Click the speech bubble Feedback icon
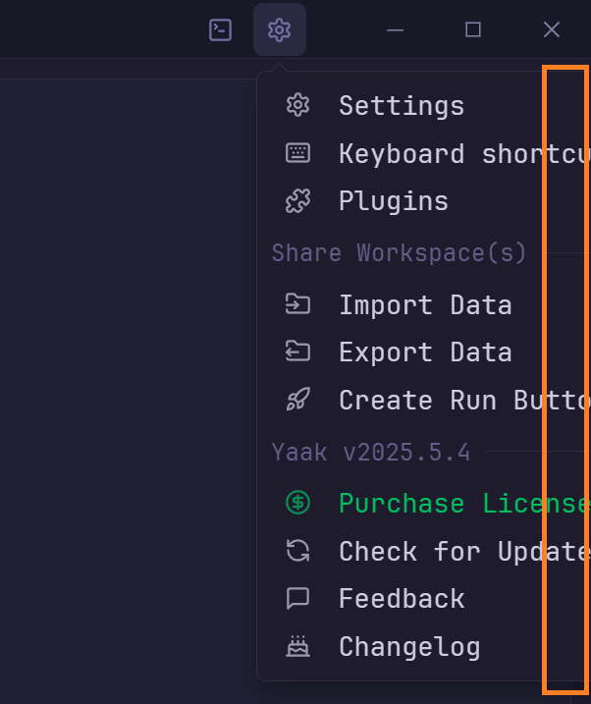The image size is (591, 704). [297, 598]
